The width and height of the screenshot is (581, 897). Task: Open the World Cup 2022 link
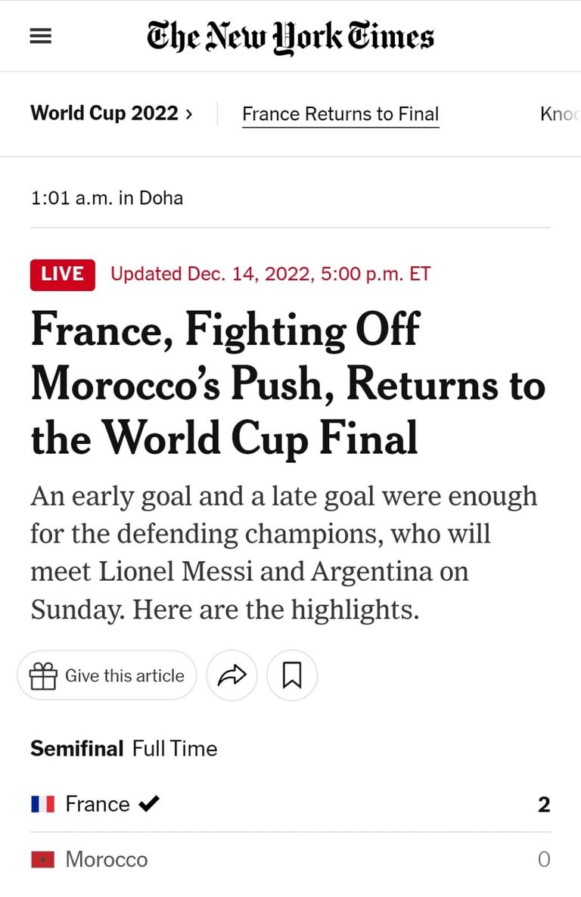pos(104,114)
